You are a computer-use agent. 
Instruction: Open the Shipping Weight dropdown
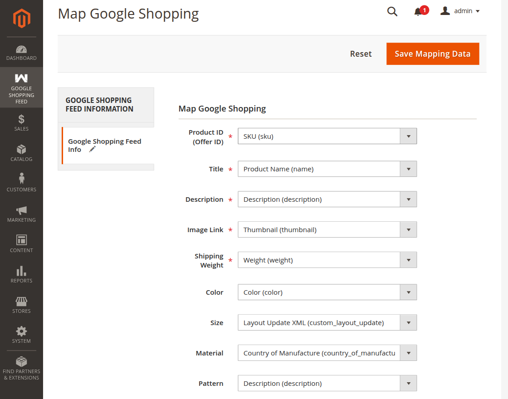[327, 260]
